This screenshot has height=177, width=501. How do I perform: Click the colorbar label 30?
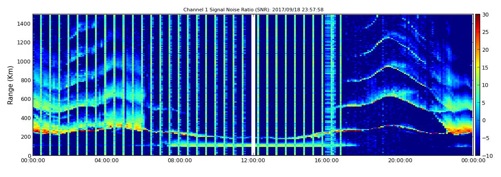pyautogui.click(x=485, y=14)
